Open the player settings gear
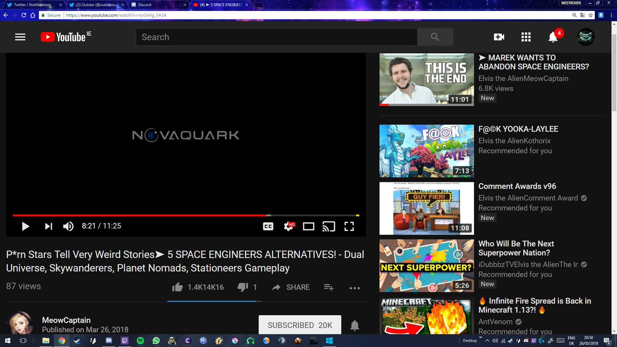The height and width of the screenshot is (347, 617). (288, 226)
